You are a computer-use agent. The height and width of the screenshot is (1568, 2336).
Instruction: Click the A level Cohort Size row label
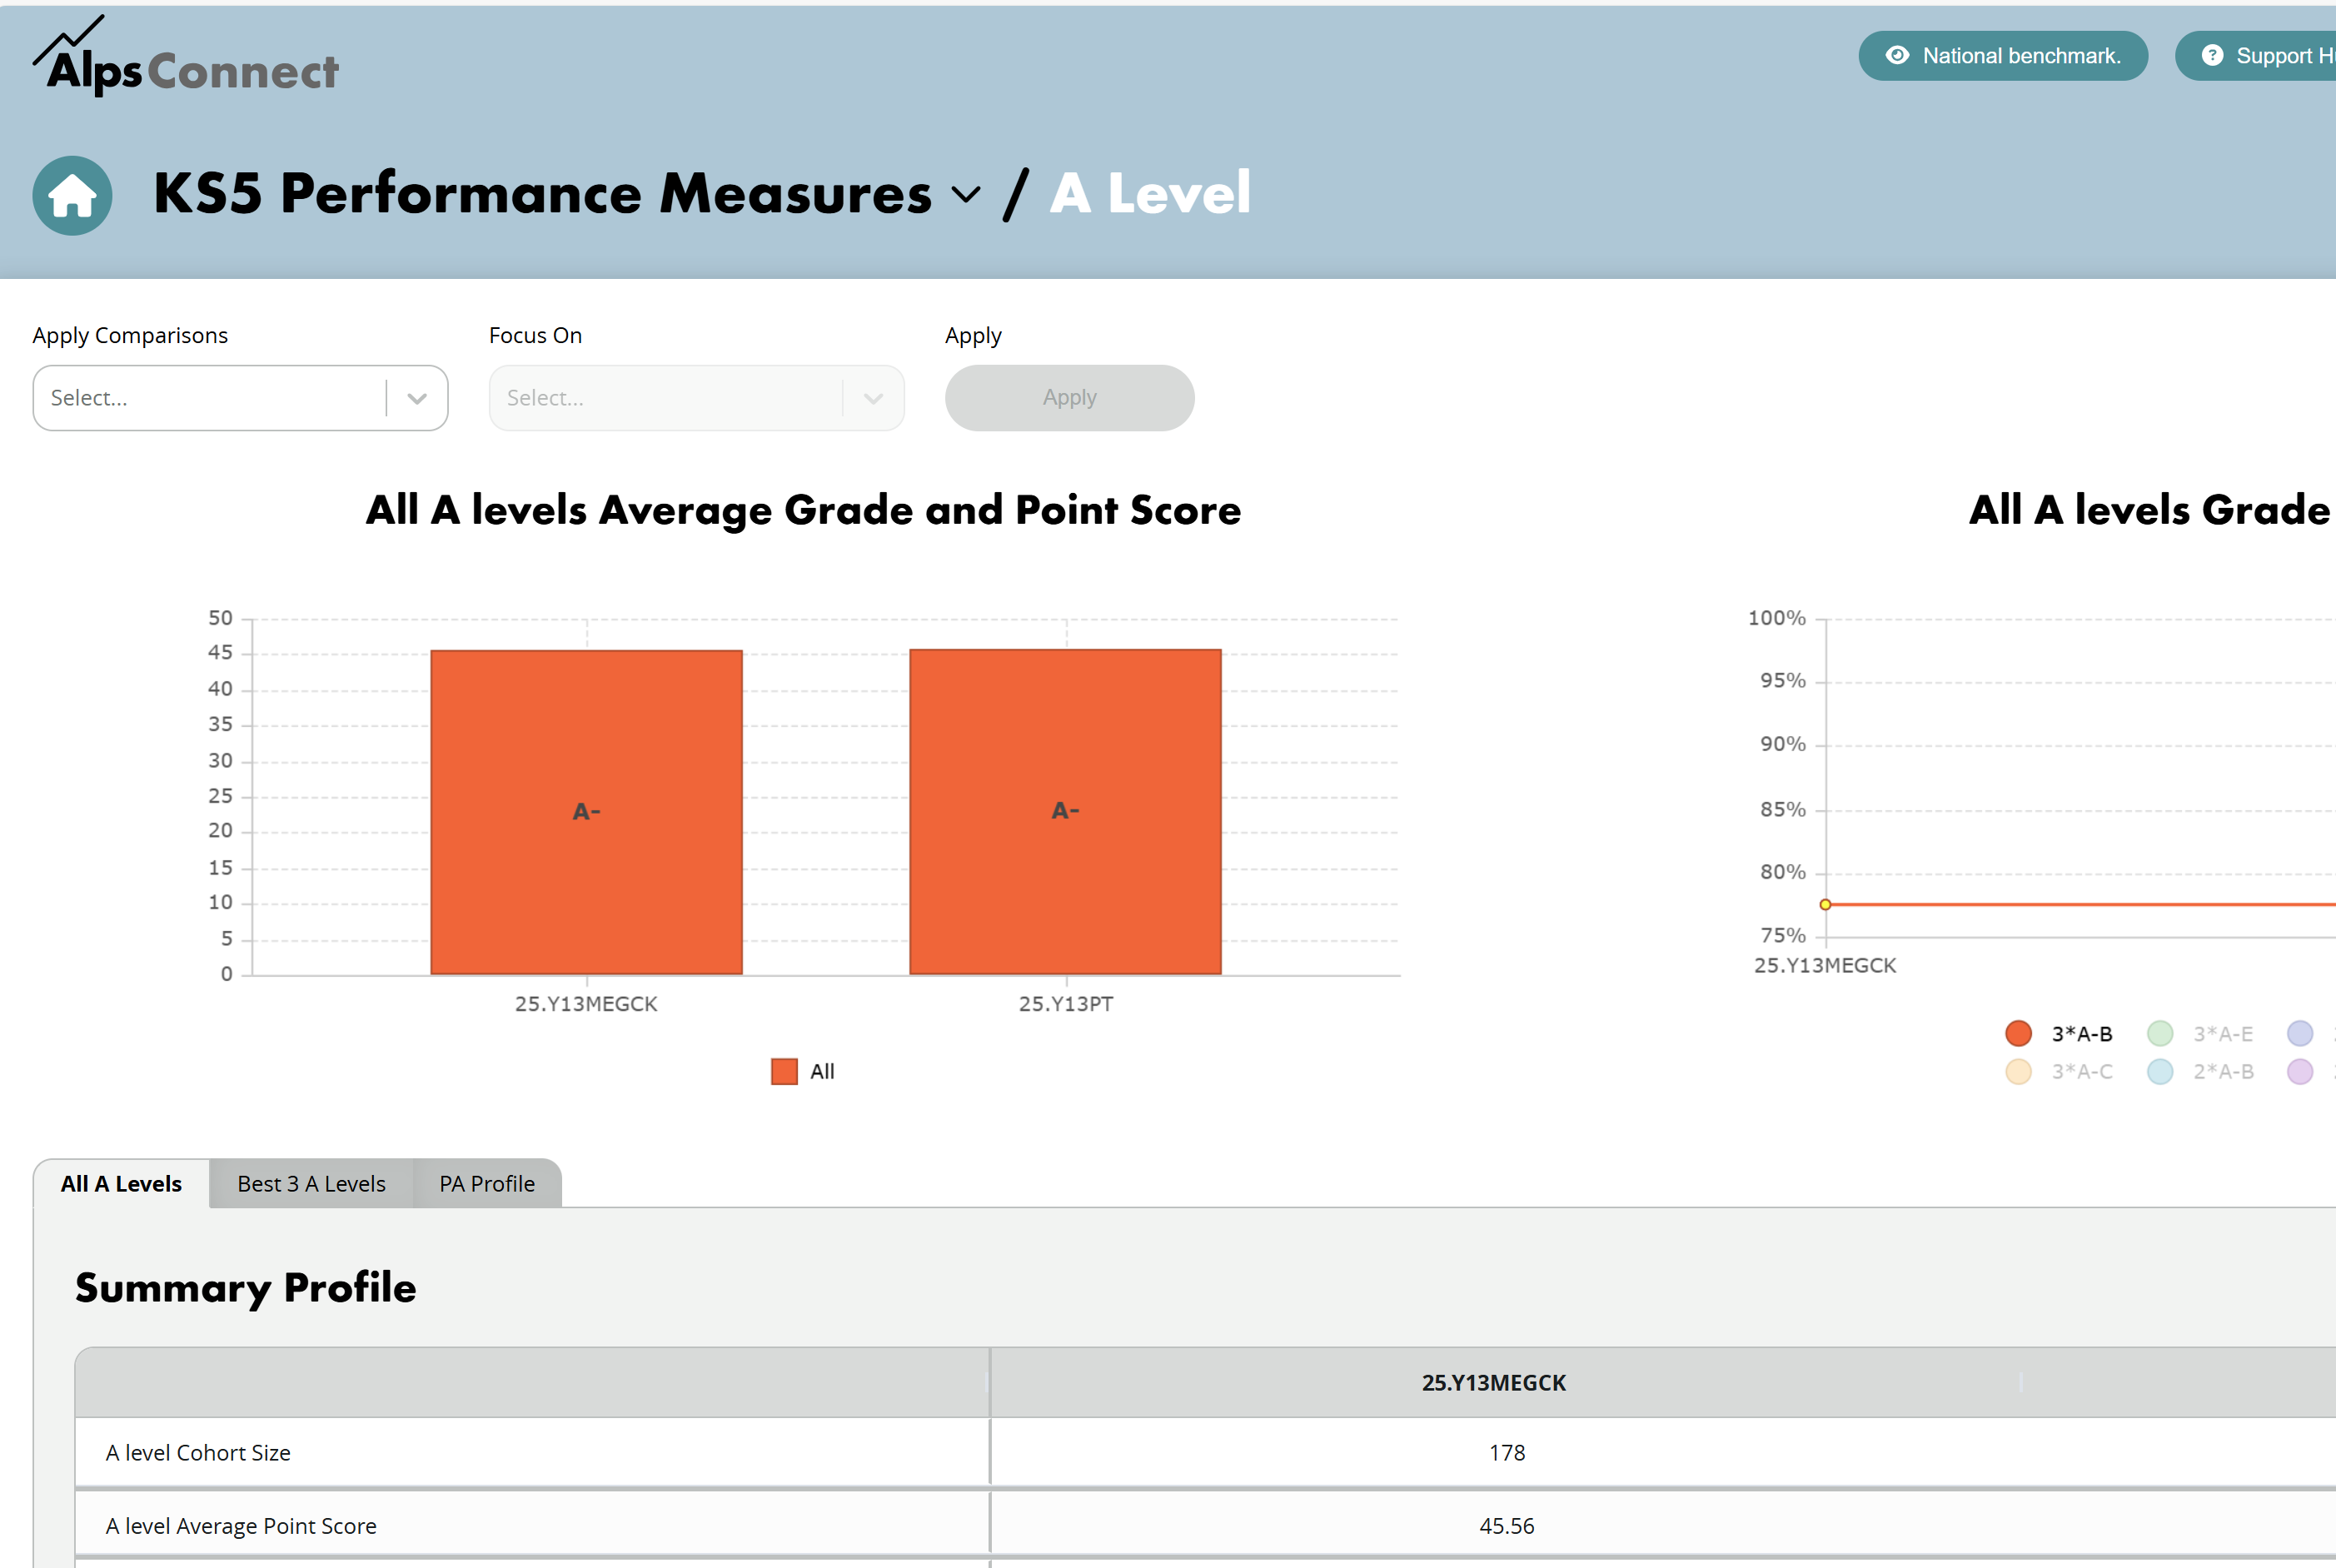coord(198,1452)
